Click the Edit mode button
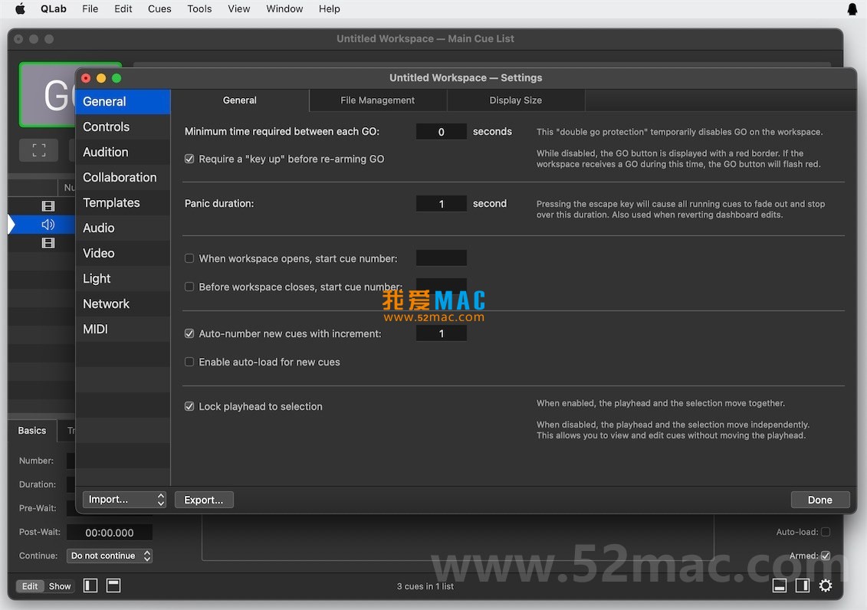 [x=30, y=586]
